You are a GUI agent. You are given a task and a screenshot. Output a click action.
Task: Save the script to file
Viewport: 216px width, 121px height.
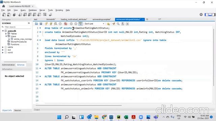(x=41, y=24)
